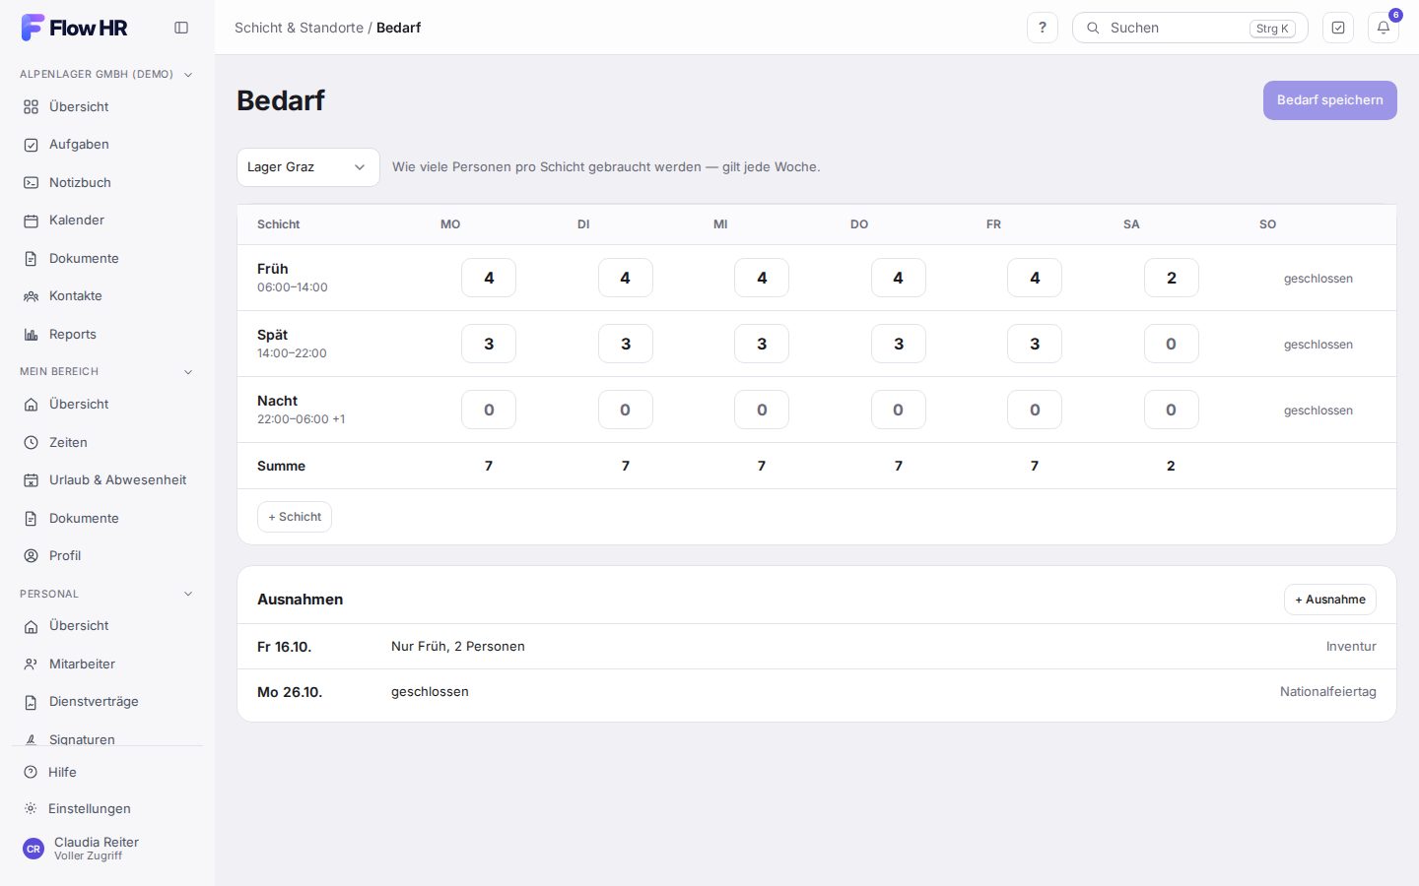This screenshot has height=886, width=1419.
Task: Open the Lager Graz location dropdown
Action: [x=308, y=167]
